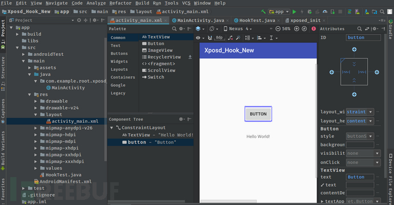Open the SDK Manager icon
This screenshot has height=205, width=394.
(367, 11)
